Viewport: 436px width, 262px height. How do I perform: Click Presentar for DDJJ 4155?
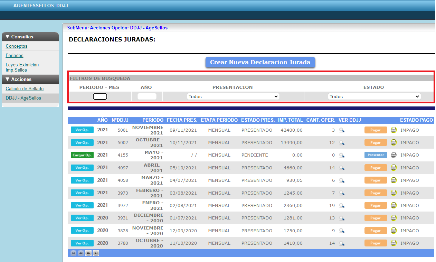(x=376, y=155)
